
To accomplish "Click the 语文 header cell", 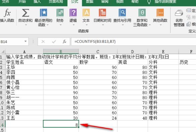I will (x=61, y=62).
